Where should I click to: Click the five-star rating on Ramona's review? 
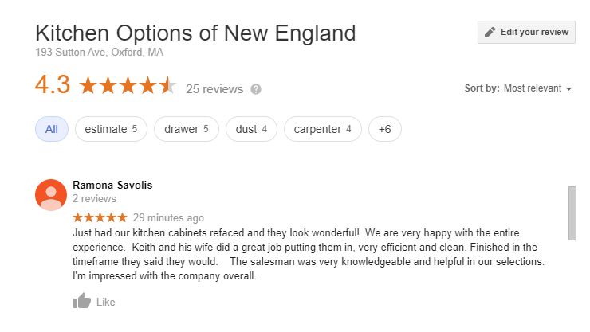point(100,217)
